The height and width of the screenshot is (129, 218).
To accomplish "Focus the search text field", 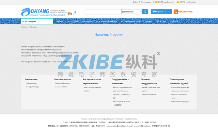I will 103,12.
